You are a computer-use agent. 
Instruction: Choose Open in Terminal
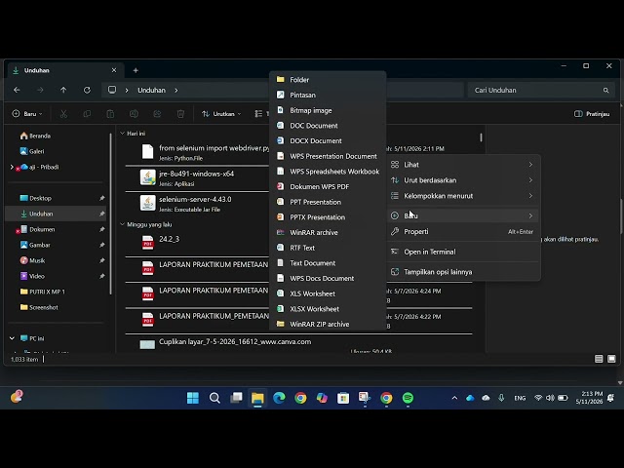tap(463, 252)
